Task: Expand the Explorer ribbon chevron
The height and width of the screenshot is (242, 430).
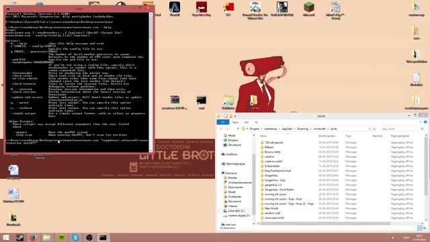Action: click(x=421, y=122)
